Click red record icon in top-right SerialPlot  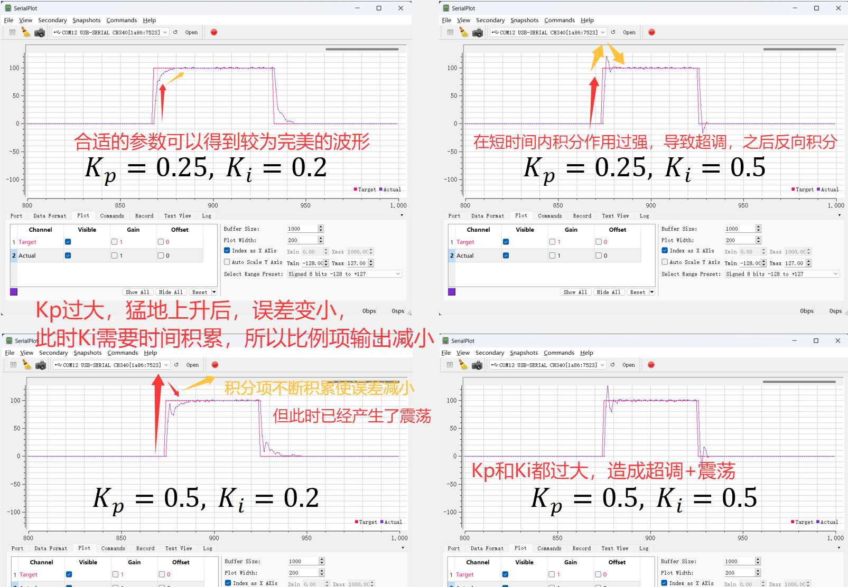click(x=652, y=32)
